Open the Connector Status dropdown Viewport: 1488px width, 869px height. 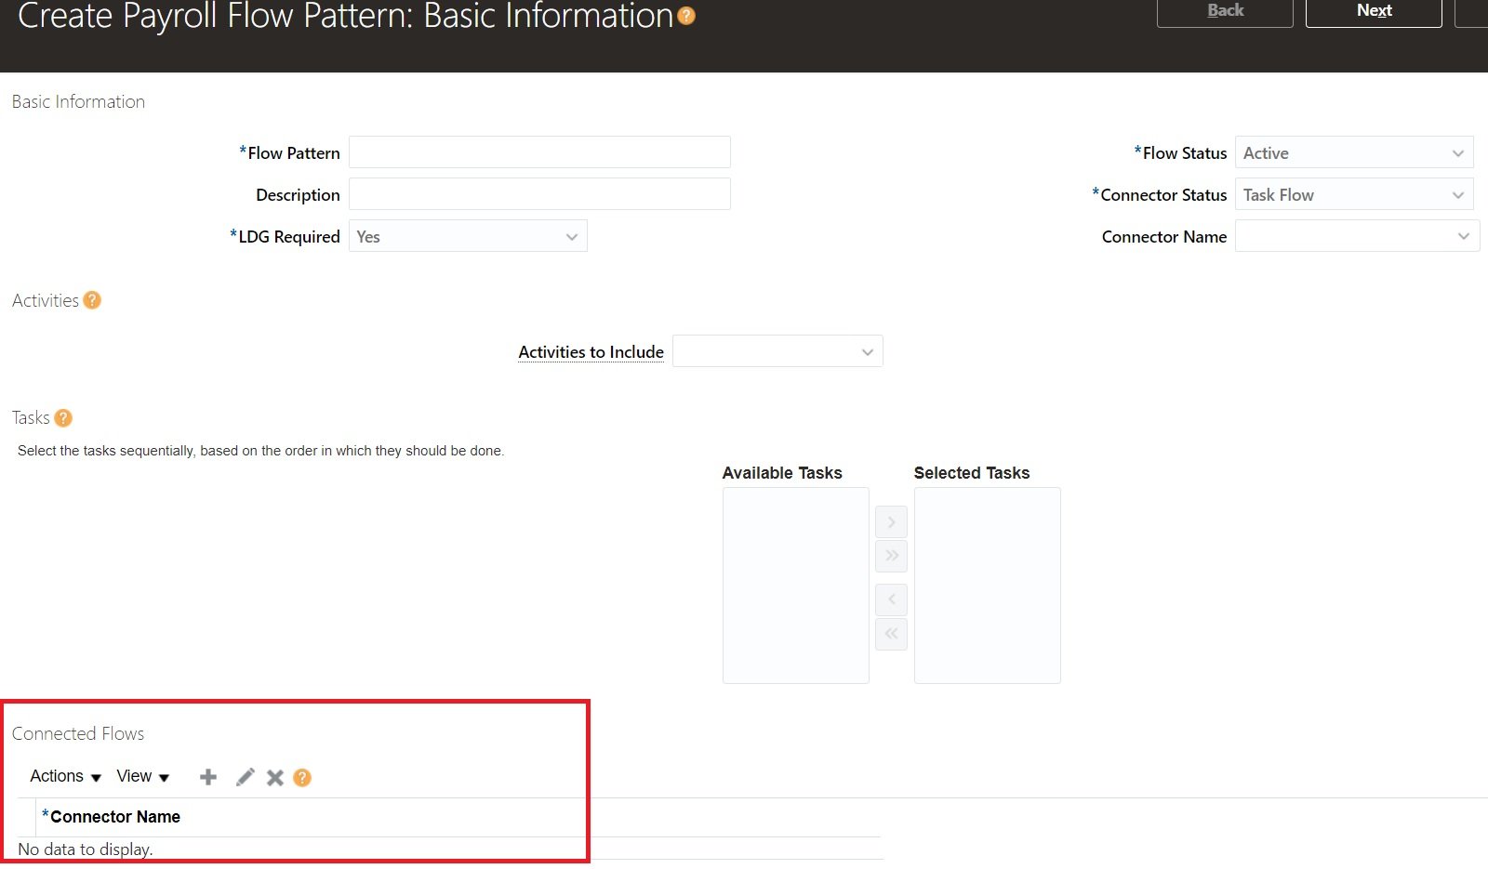tap(1458, 194)
